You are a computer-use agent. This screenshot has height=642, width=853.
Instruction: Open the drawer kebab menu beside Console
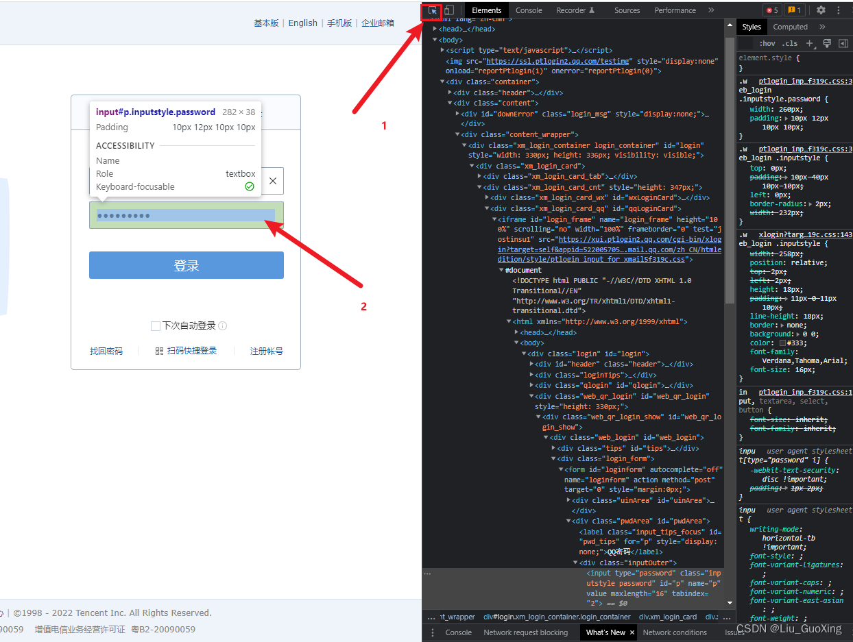click(x=432, y=632)
